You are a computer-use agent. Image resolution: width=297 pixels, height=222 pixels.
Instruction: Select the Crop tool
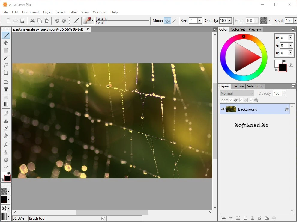pos(6,73)
